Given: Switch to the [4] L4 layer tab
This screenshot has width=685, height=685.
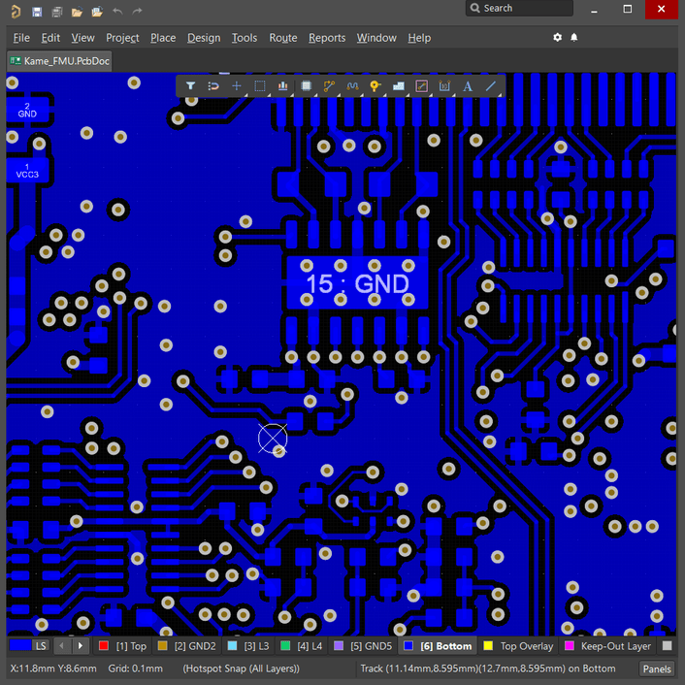Looking at the screenshot, I should click(301, 645).
